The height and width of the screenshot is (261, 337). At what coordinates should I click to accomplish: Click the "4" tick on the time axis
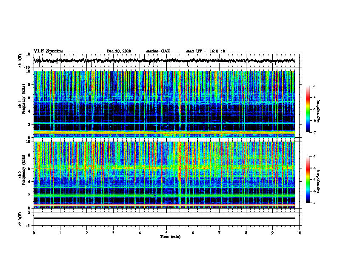click(140, 233)
